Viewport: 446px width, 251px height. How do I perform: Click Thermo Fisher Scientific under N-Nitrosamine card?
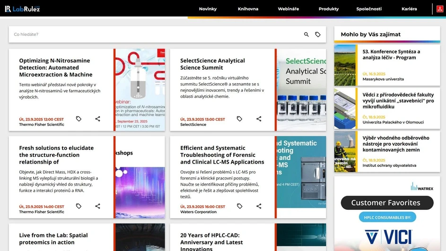click(x=42, y=124)
